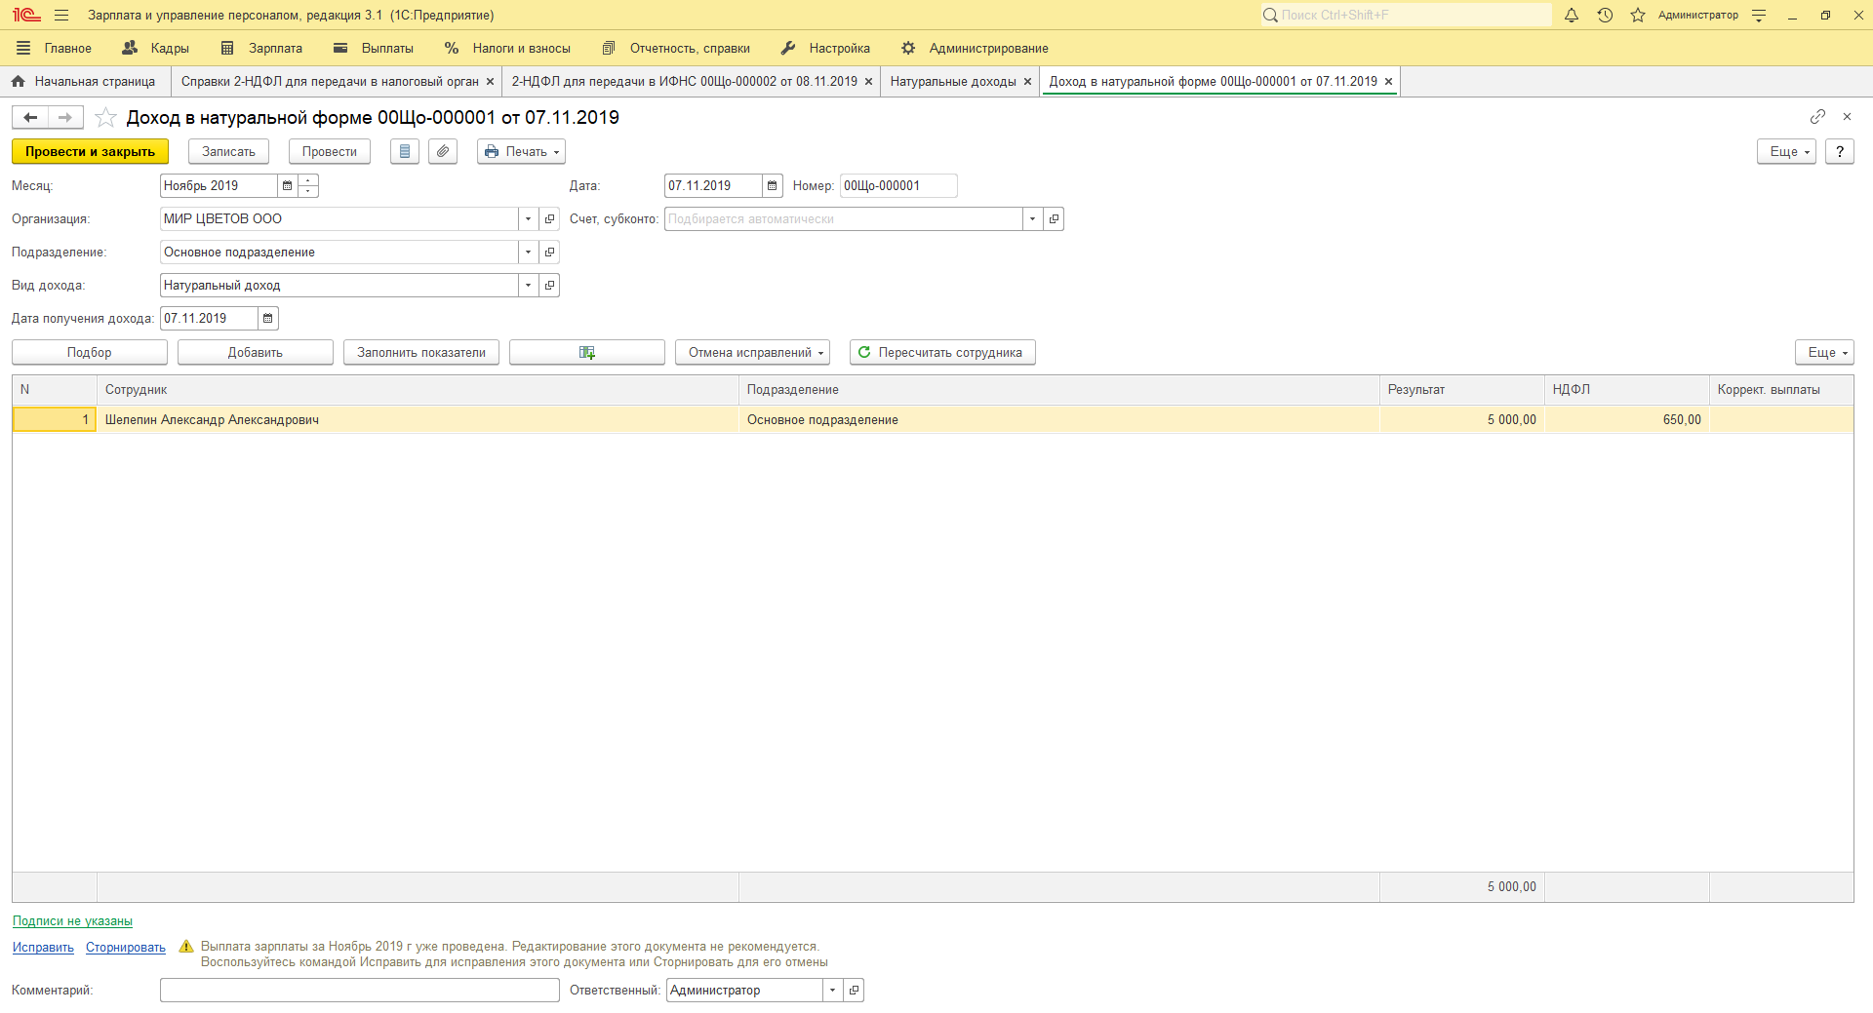Image resolution: width=1873 pixels, height=1013 pixels.
Task: Open top Еще menu
Action: 1786,151
